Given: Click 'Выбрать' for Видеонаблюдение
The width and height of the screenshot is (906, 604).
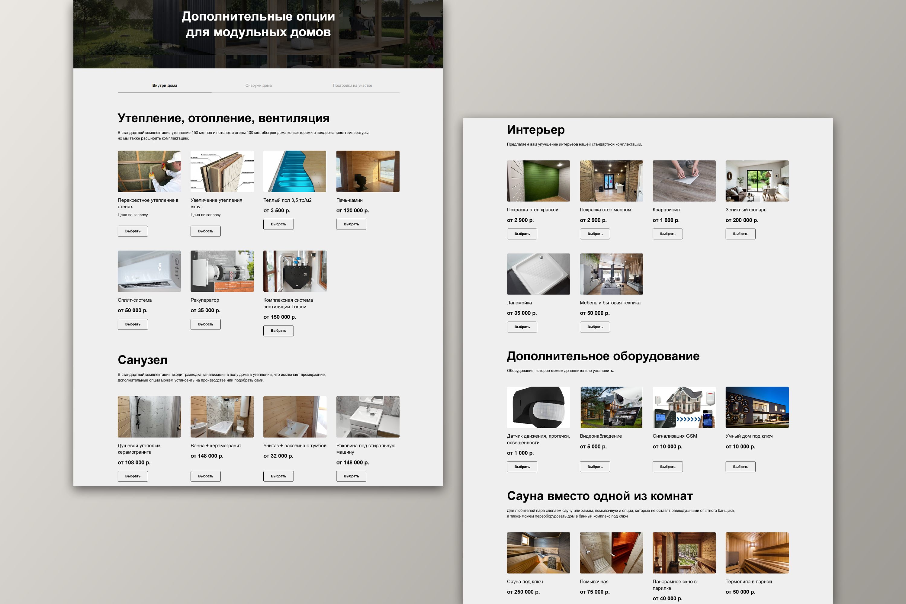Looking at the screenshot, I should tap(594, 467).
